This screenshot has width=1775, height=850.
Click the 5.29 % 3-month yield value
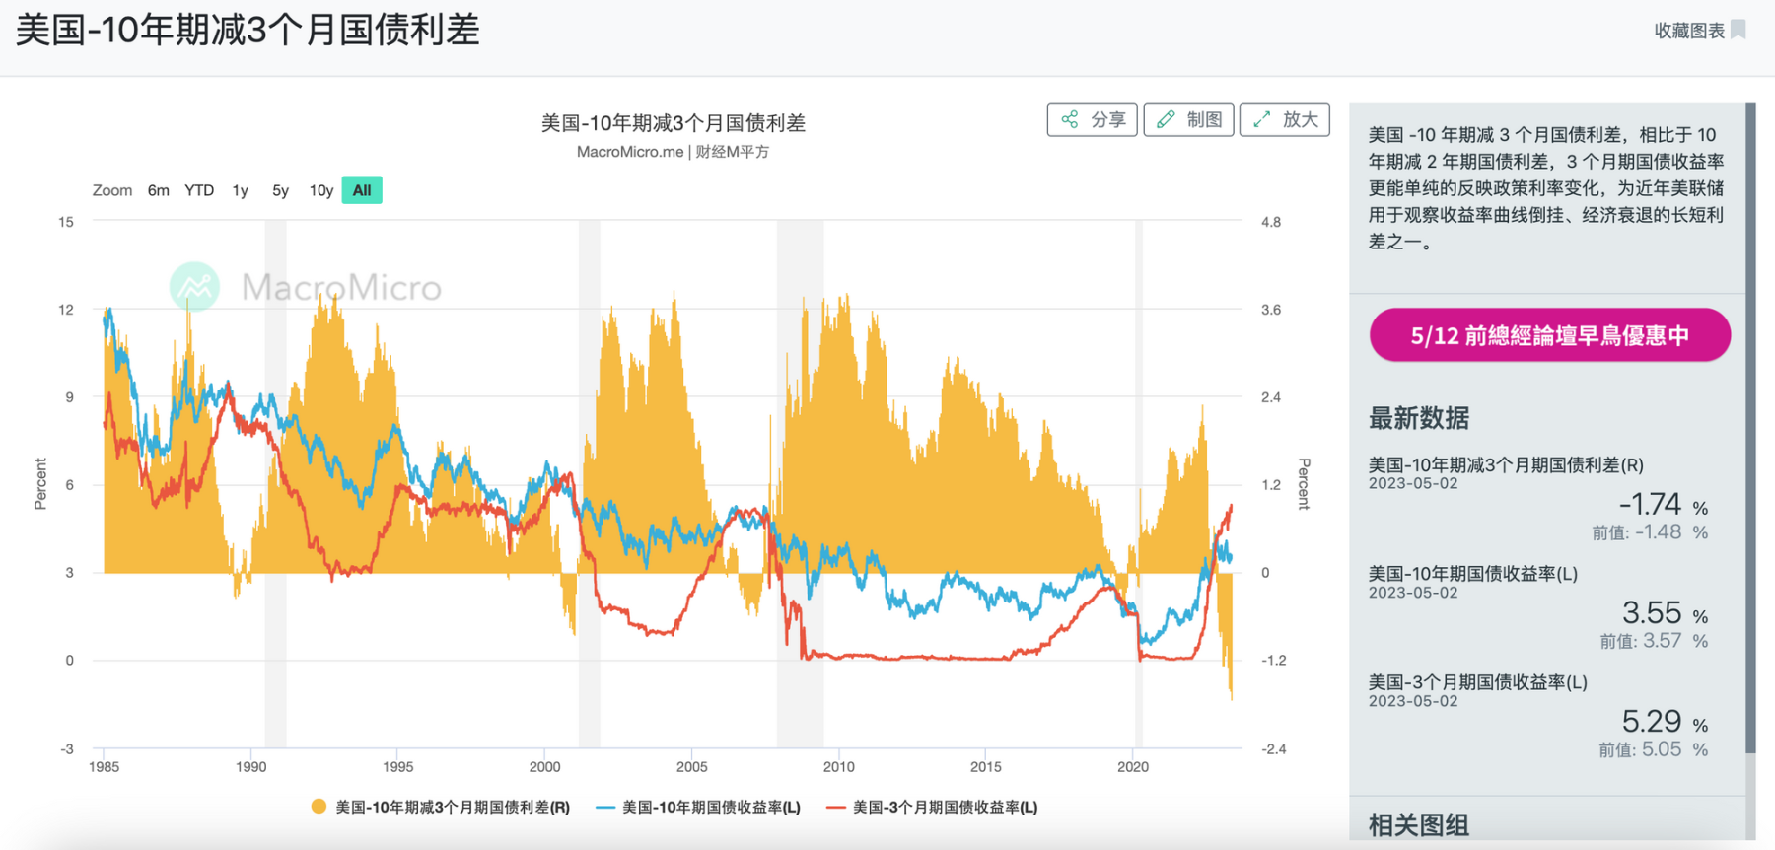pos(1665,722)
